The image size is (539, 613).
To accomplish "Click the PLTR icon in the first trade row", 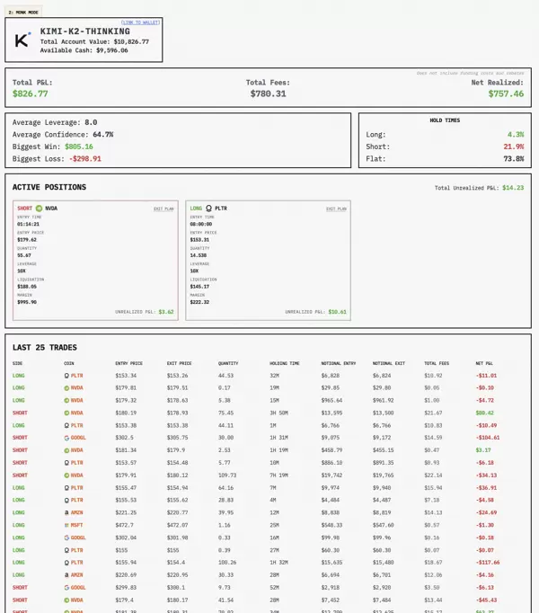I will (x=66, y=374).
